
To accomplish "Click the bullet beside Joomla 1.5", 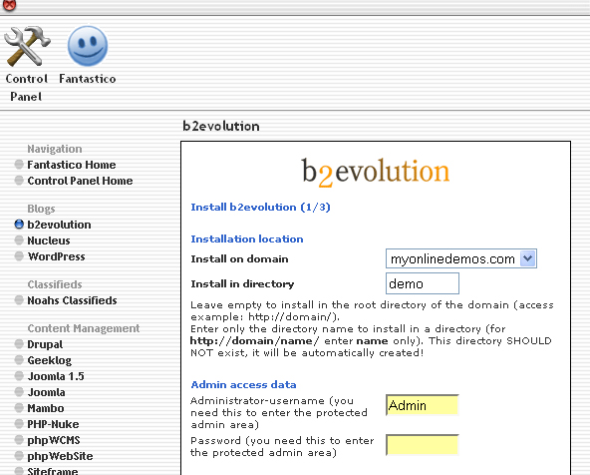I will (x=19, y=376).
